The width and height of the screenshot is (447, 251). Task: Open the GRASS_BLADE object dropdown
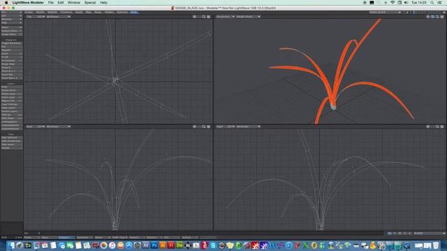click(x=385, y=13)
